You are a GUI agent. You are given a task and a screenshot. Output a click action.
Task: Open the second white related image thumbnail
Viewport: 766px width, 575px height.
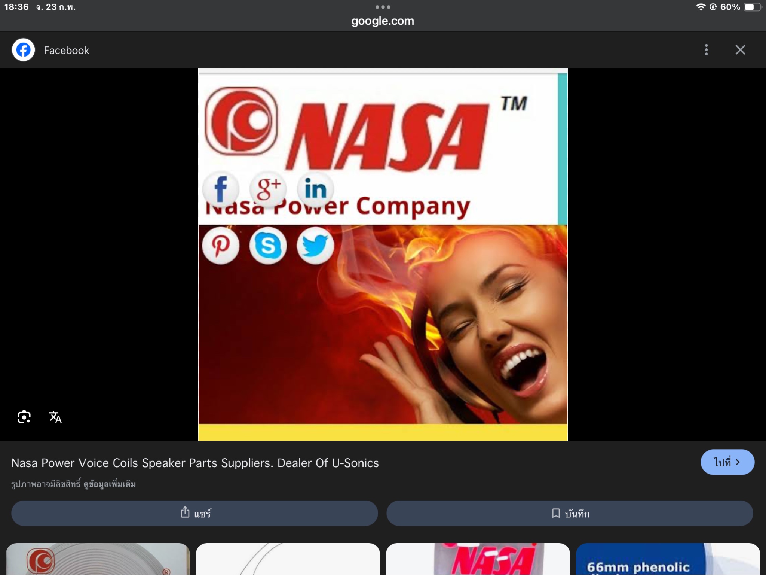click(288, 559)
